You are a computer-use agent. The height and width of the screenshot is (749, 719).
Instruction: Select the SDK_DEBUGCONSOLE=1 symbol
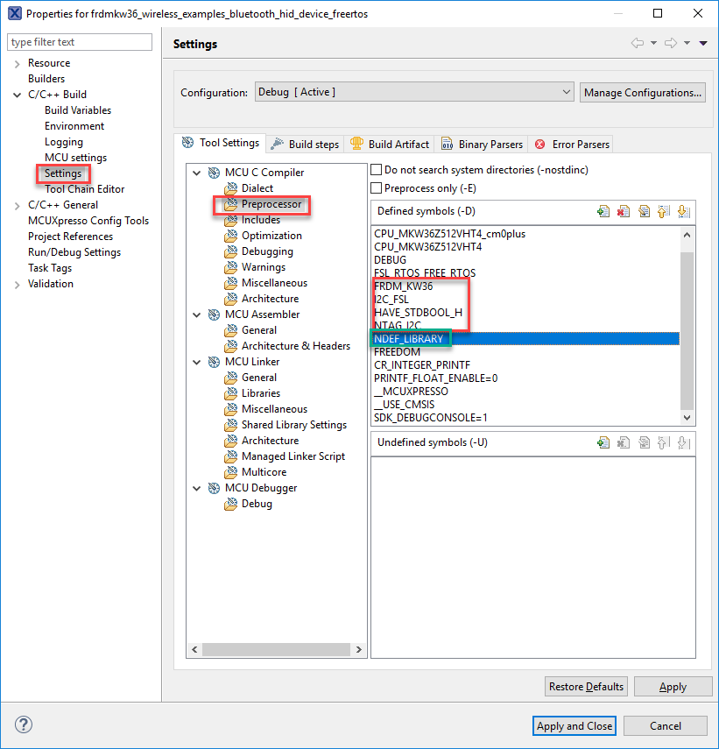tap(431, 418)
